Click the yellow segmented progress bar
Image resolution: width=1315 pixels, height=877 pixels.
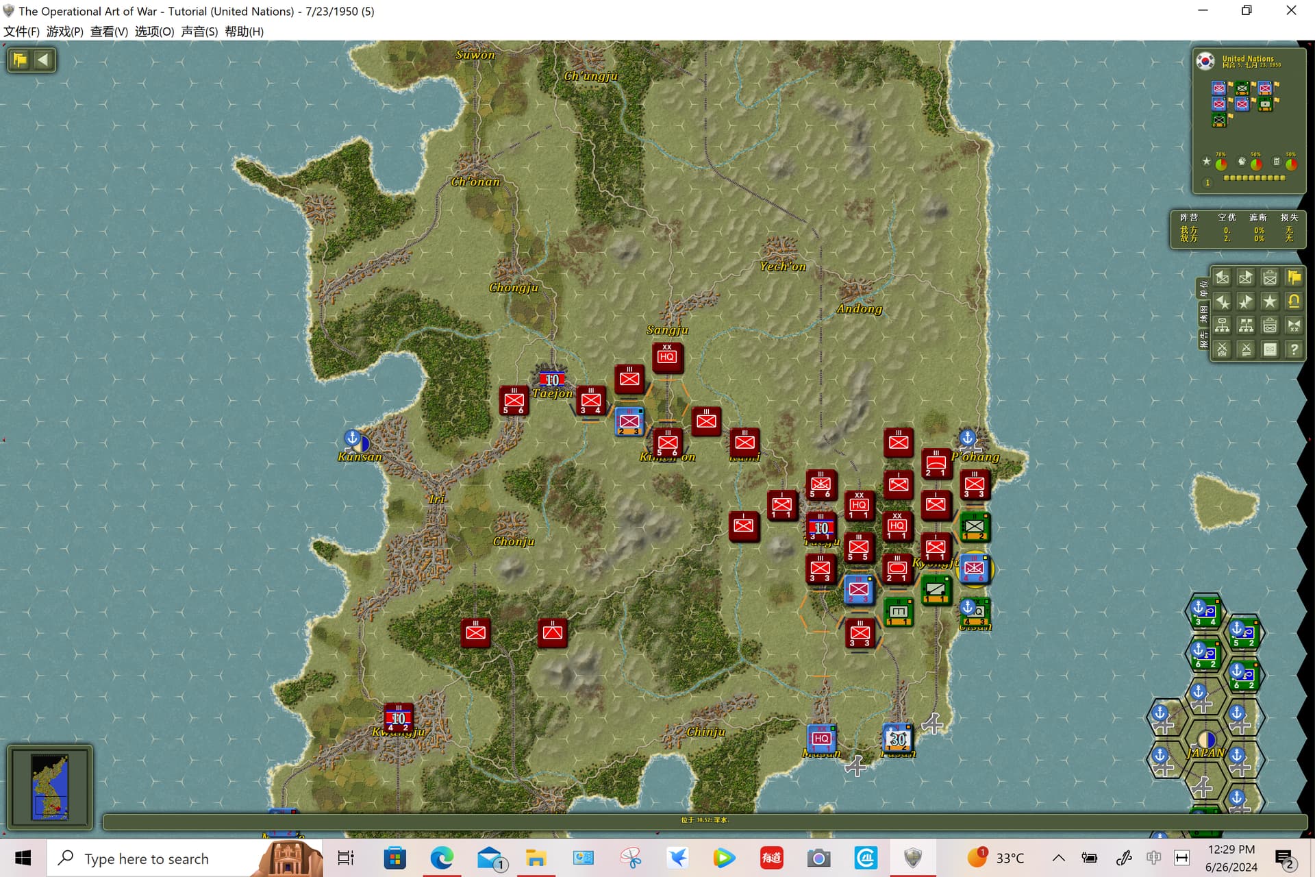click(1255, 178)
